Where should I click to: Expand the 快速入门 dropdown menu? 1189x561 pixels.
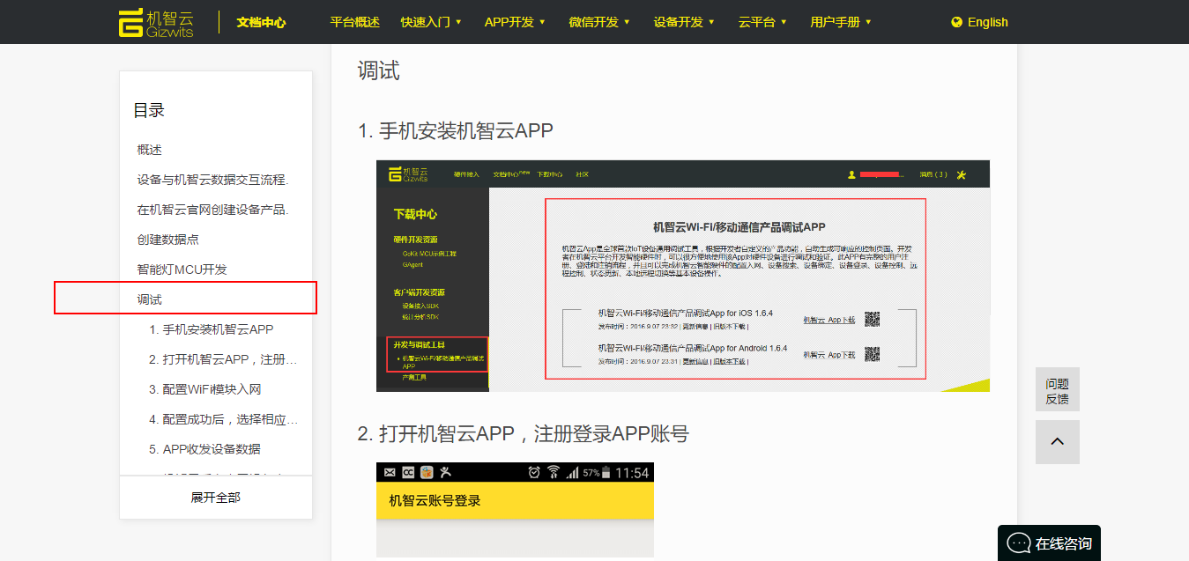pyautogui.click(x=430, y=22)
